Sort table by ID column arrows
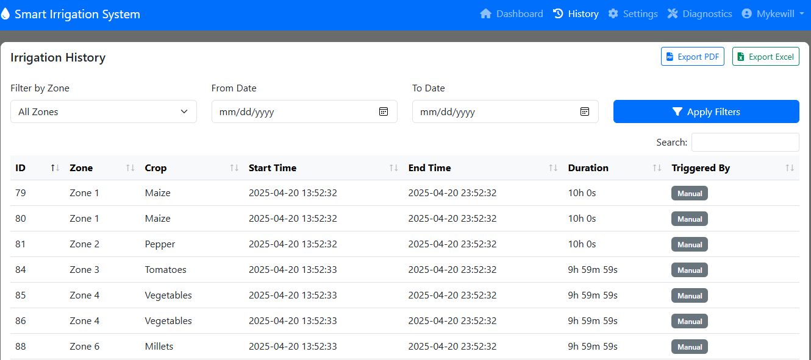Screen dimensions: 811x360 (x=55, y=168)
